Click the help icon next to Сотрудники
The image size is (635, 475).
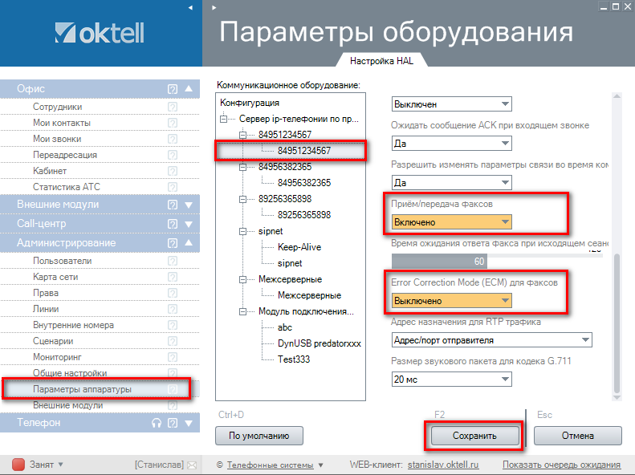point(172,107)
